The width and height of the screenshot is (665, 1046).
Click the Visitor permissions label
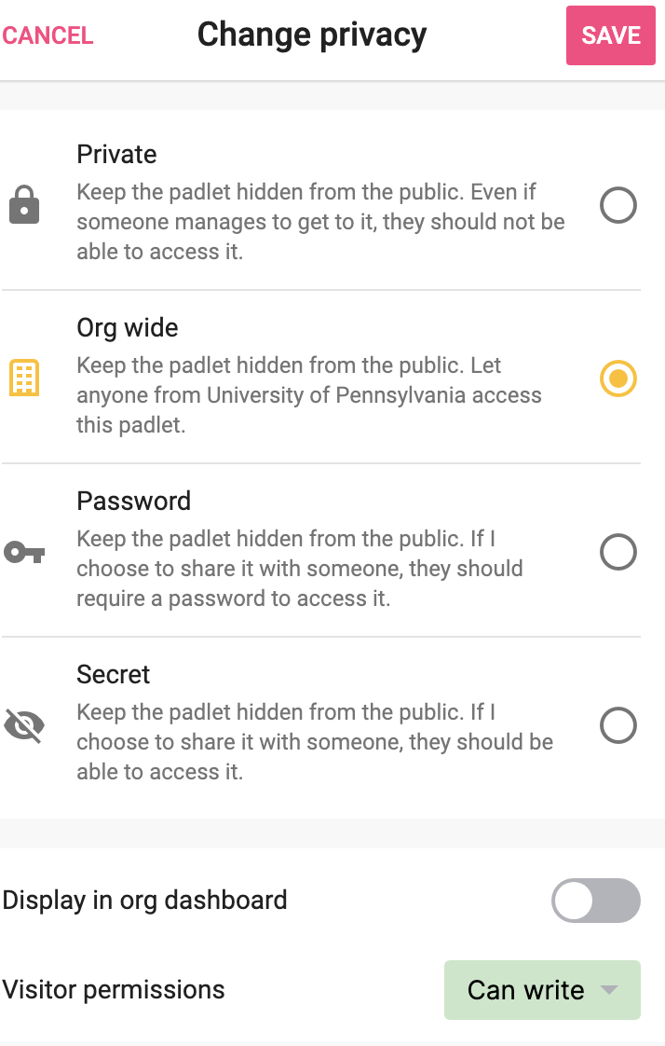[x=114, y=990]
